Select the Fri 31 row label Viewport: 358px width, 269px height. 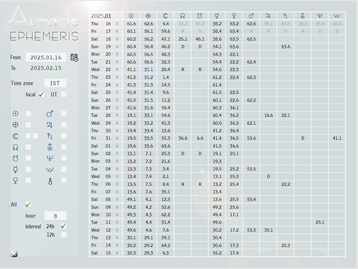(x=100, y=138)
